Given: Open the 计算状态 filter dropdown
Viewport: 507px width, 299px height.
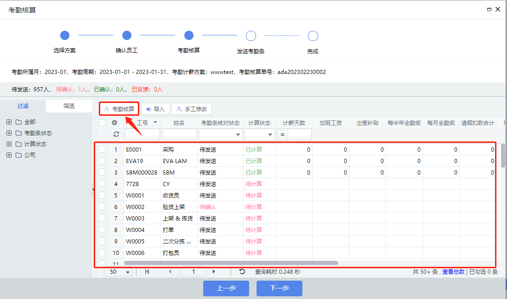Looking at the screenshot, I should (270, 135).
